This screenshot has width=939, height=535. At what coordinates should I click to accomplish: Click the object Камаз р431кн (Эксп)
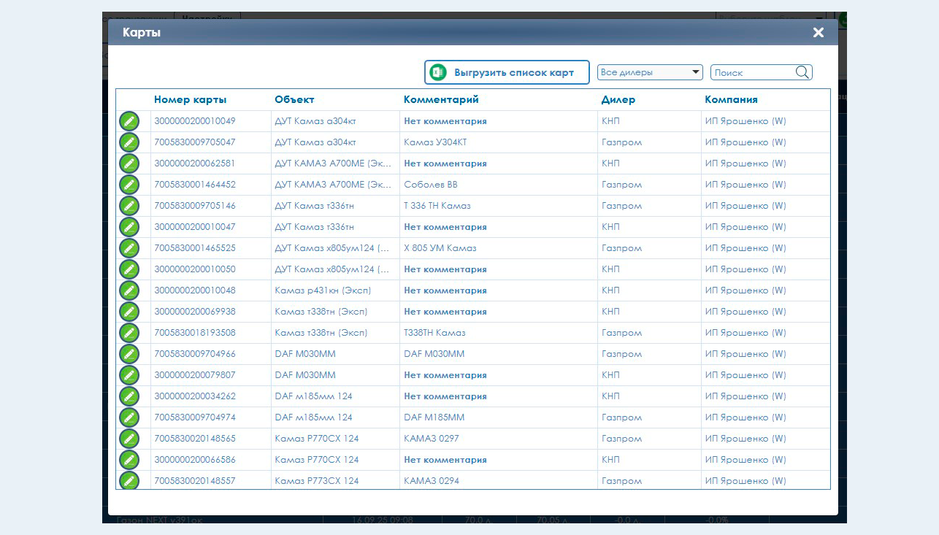(x=323, y=290)
